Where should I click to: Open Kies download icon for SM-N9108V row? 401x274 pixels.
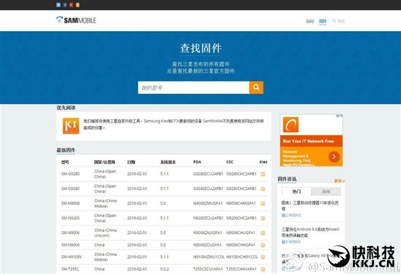pyautogui.click(x=263, y=257)
